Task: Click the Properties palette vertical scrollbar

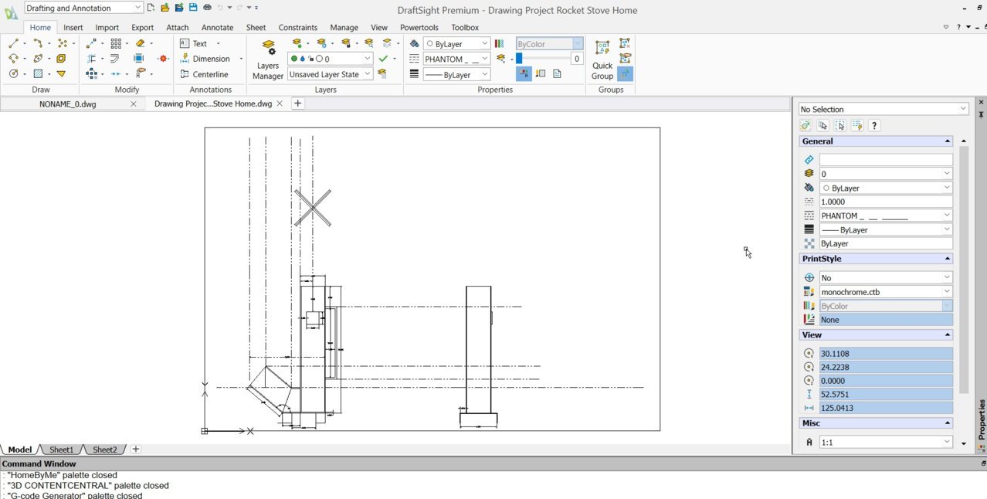Action: coord(963,270)
